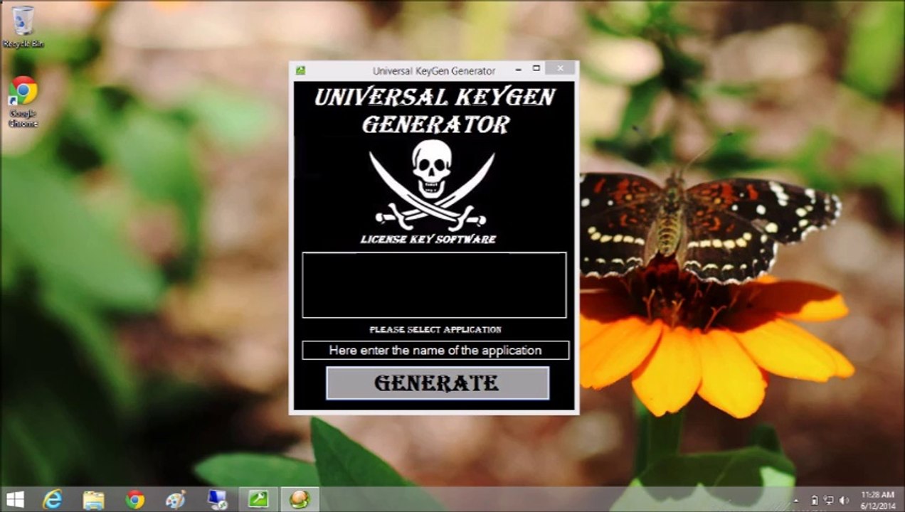This screenshot has height=512, width=905.
Task: Select the active KeyGen taskbar icon
Action: point(300,499)
